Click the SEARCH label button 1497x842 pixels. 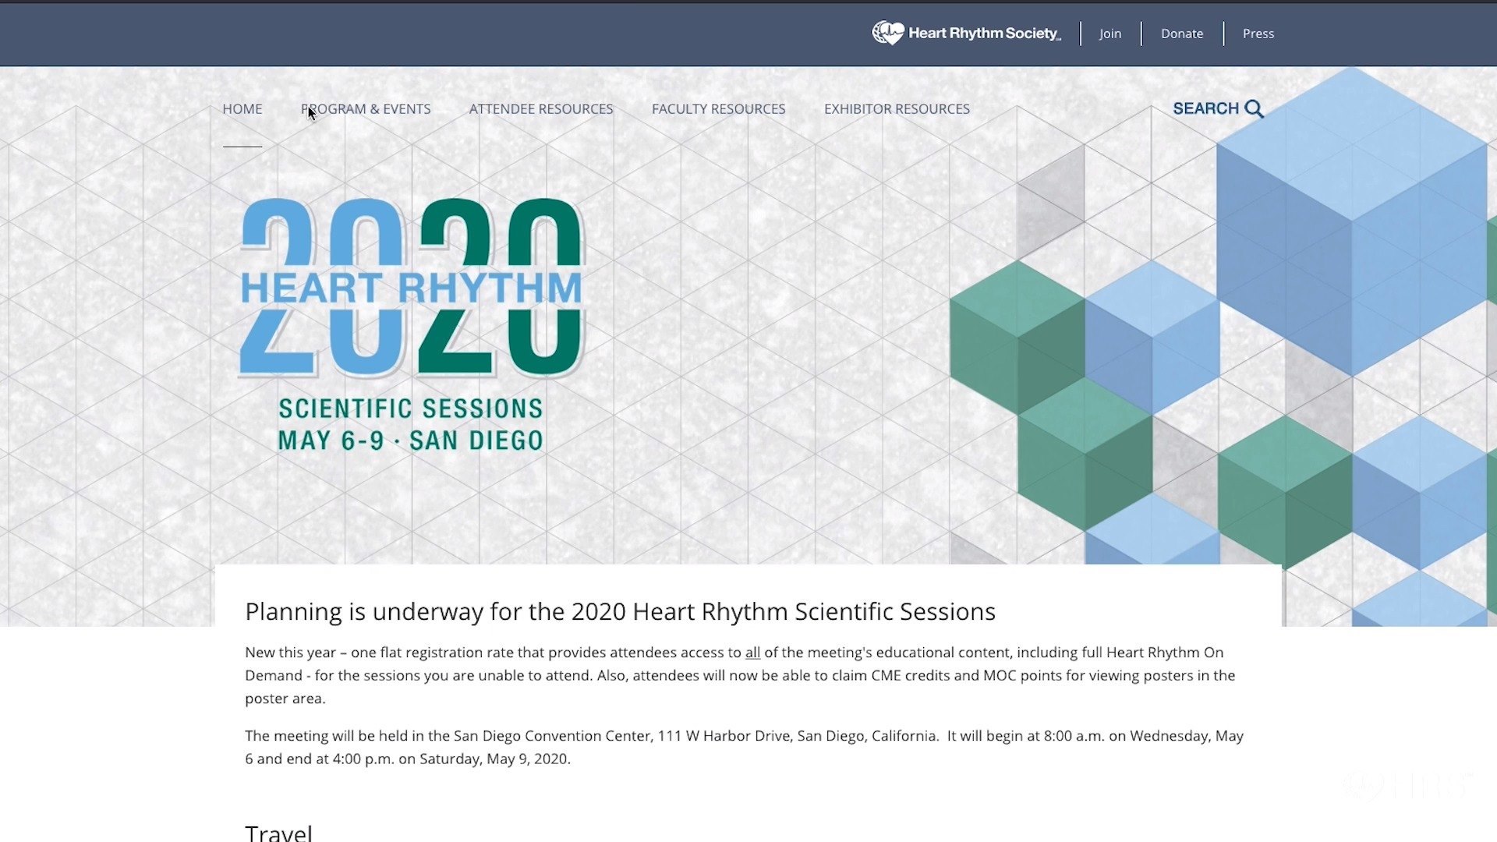(x=1205, y=108)
